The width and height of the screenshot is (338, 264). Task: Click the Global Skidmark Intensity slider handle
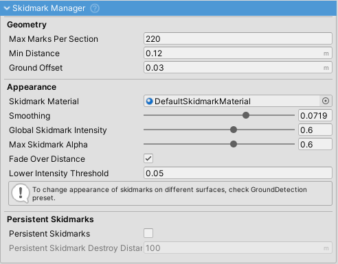tap(234, 130)
